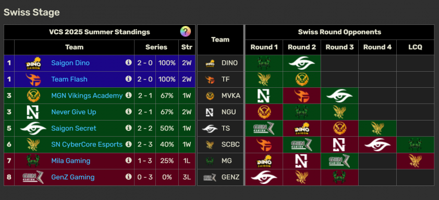The image size is (439, 200).
Task: Click Saigon Secret logo in DINO Round 2
Action: (301, 63)
